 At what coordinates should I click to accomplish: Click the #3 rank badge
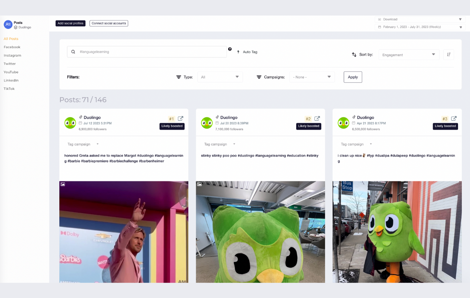pyautogui.click(x=445, y=119)
